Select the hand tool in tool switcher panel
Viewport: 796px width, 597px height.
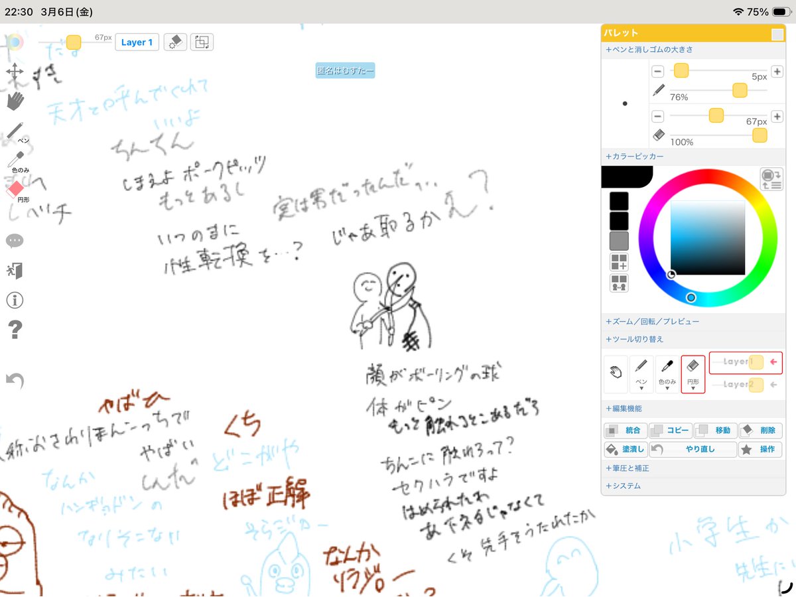click(616, 375)
